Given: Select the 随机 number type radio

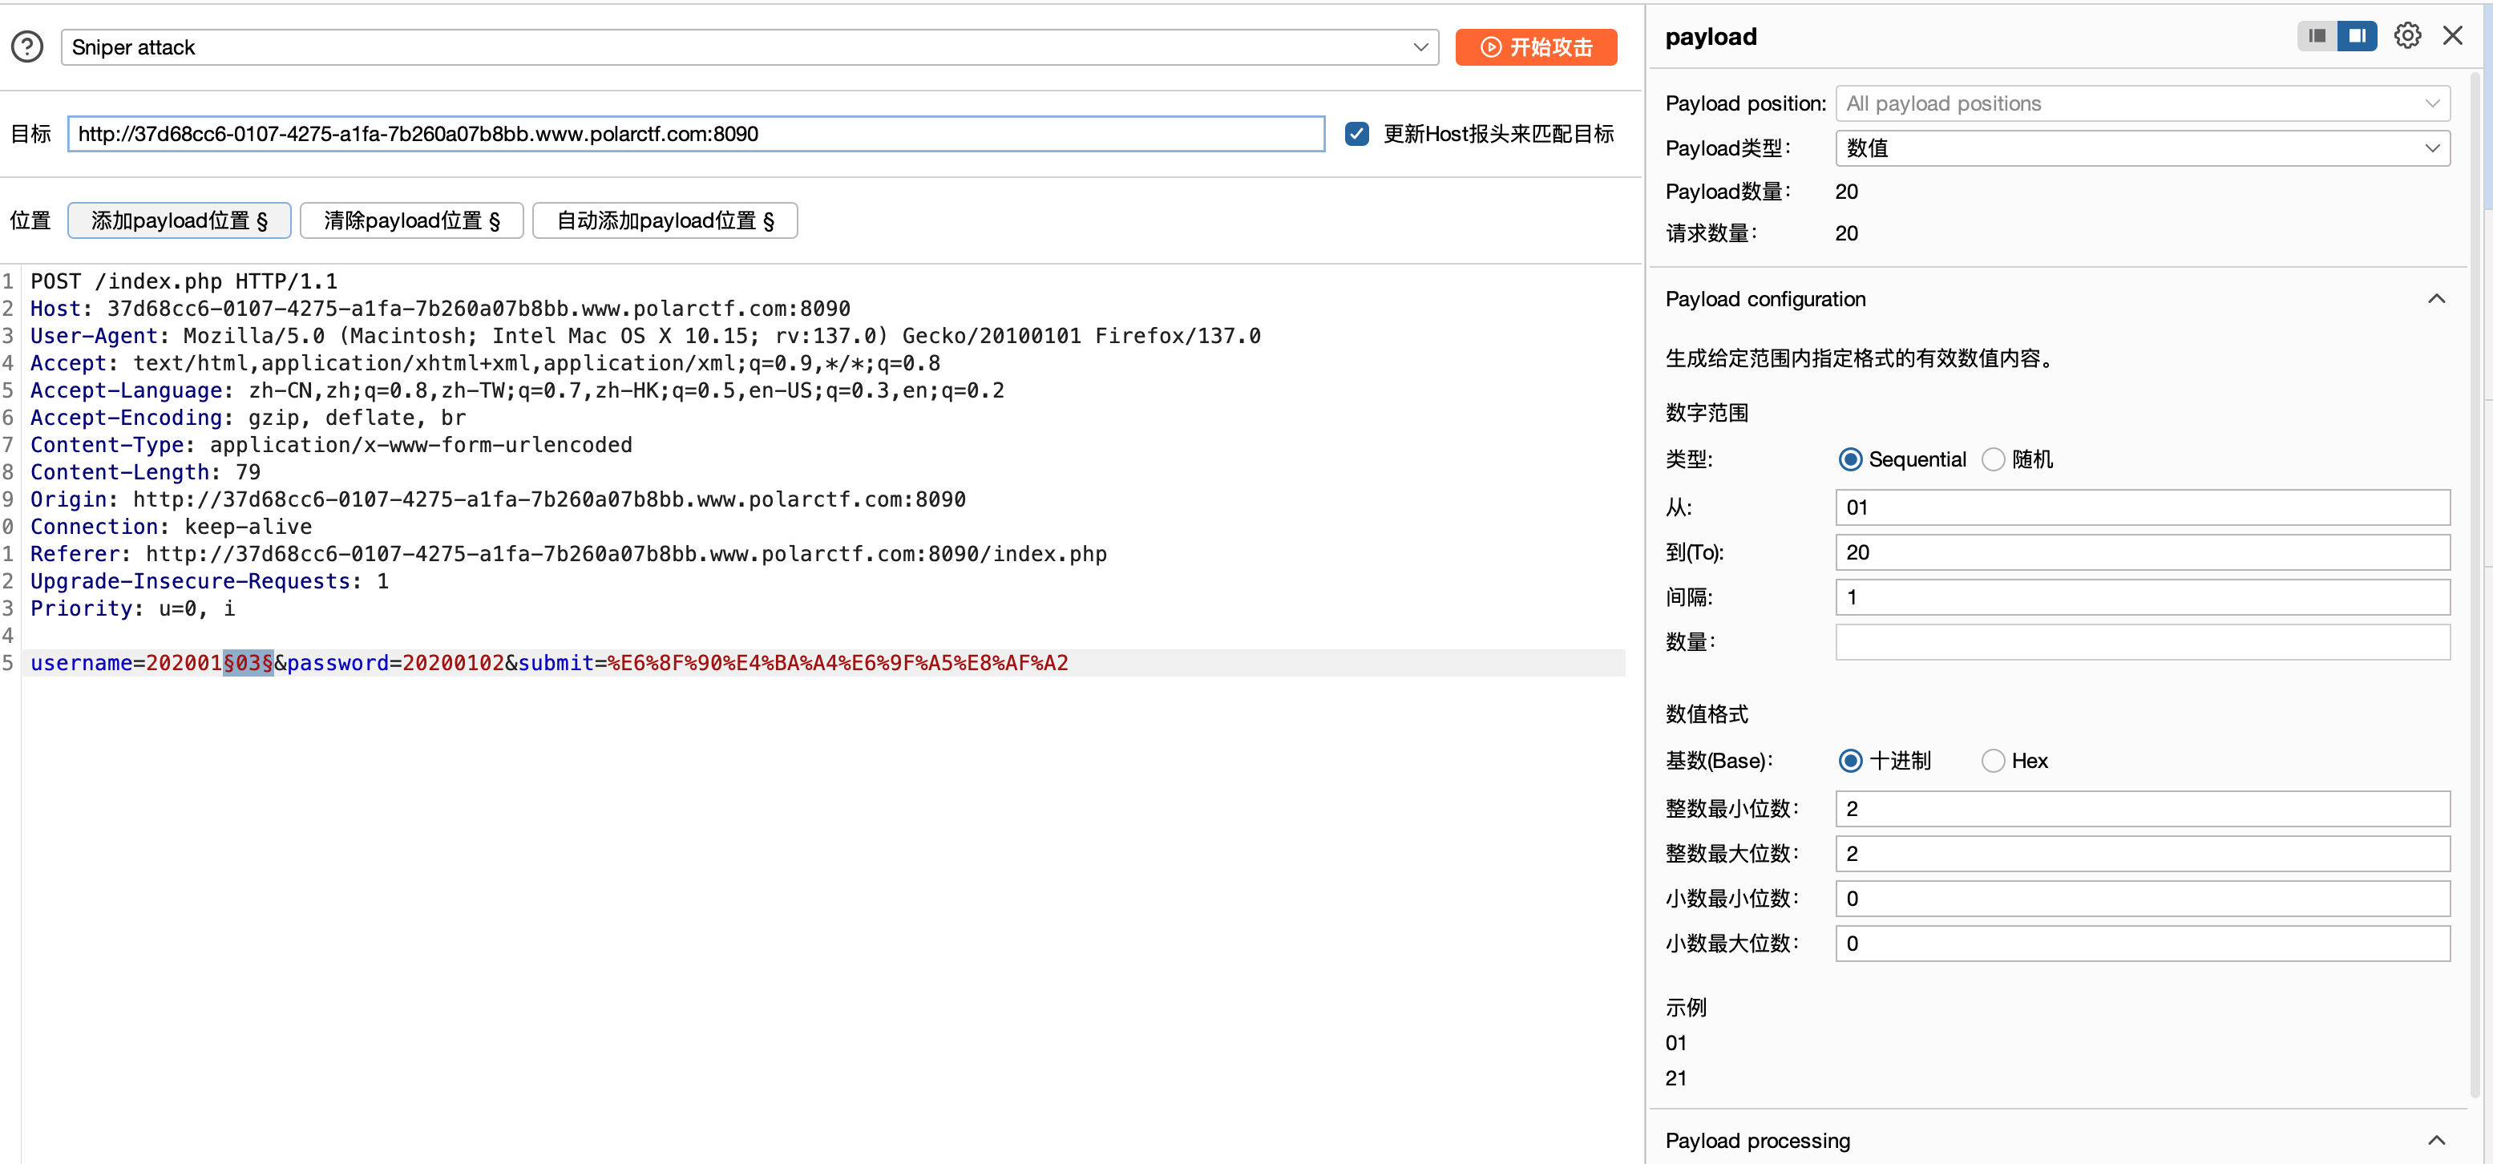Looking at the screenshot, I should click(x=1994, y=459).
